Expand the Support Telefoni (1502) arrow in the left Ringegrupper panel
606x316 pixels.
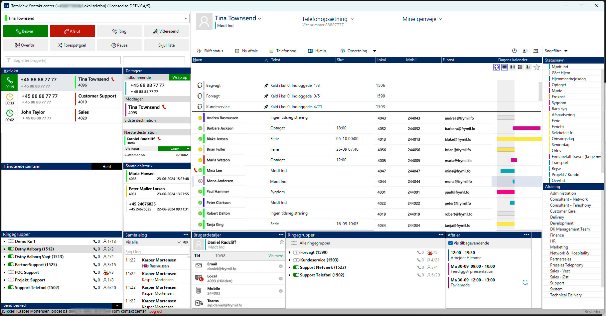[x=4, y=288]
